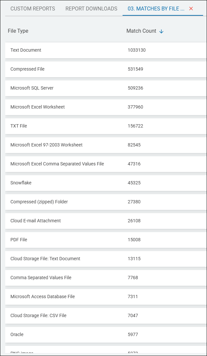Click the Cloud E-mail Attachment row
The width and height of the screenshot is (207, 356).
[36, 221]
